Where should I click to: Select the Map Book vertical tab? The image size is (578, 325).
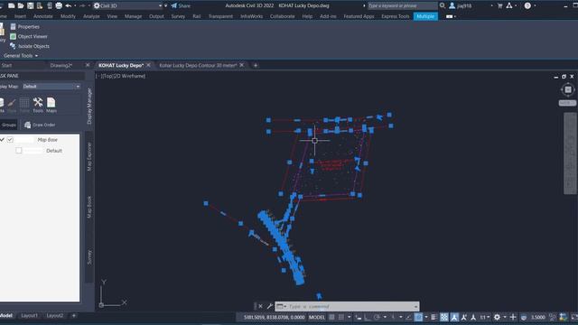click(x=89, y=207)
